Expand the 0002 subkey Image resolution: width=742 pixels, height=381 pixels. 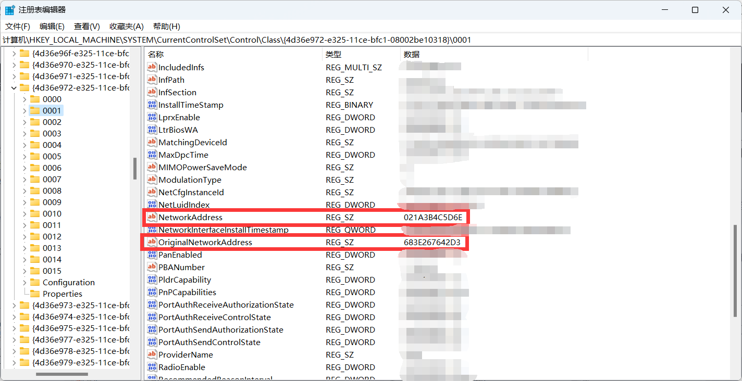click(x=24, y=122)
